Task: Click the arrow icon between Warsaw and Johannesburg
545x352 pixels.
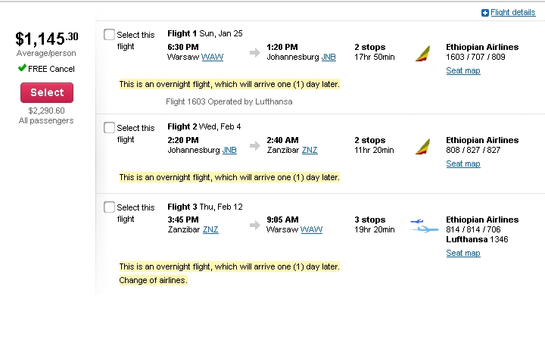Action: point(255,52)
